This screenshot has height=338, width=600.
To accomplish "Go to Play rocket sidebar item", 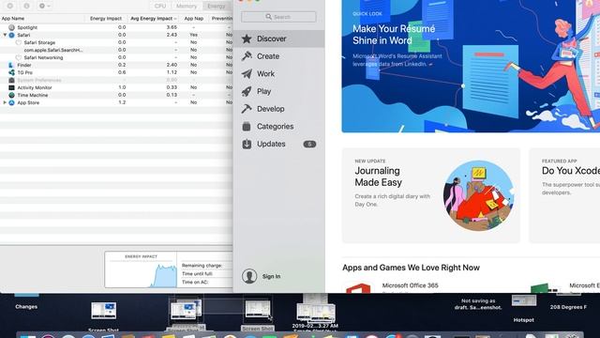I will click(x=279, y=91).
